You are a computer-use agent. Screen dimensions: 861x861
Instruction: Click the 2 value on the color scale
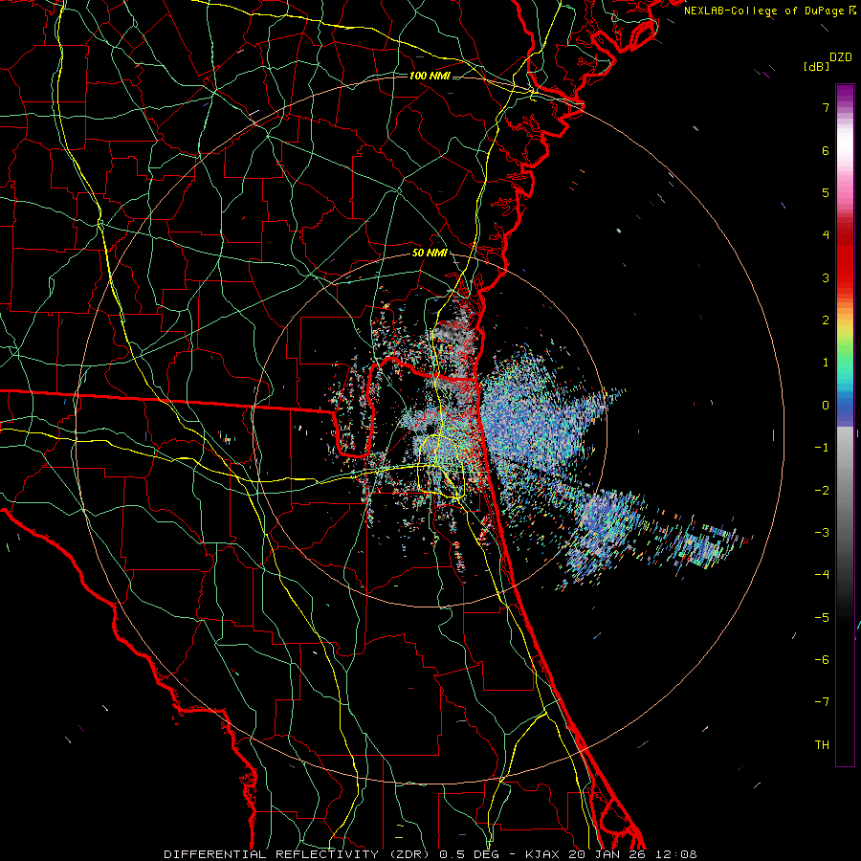coord(826,320)
